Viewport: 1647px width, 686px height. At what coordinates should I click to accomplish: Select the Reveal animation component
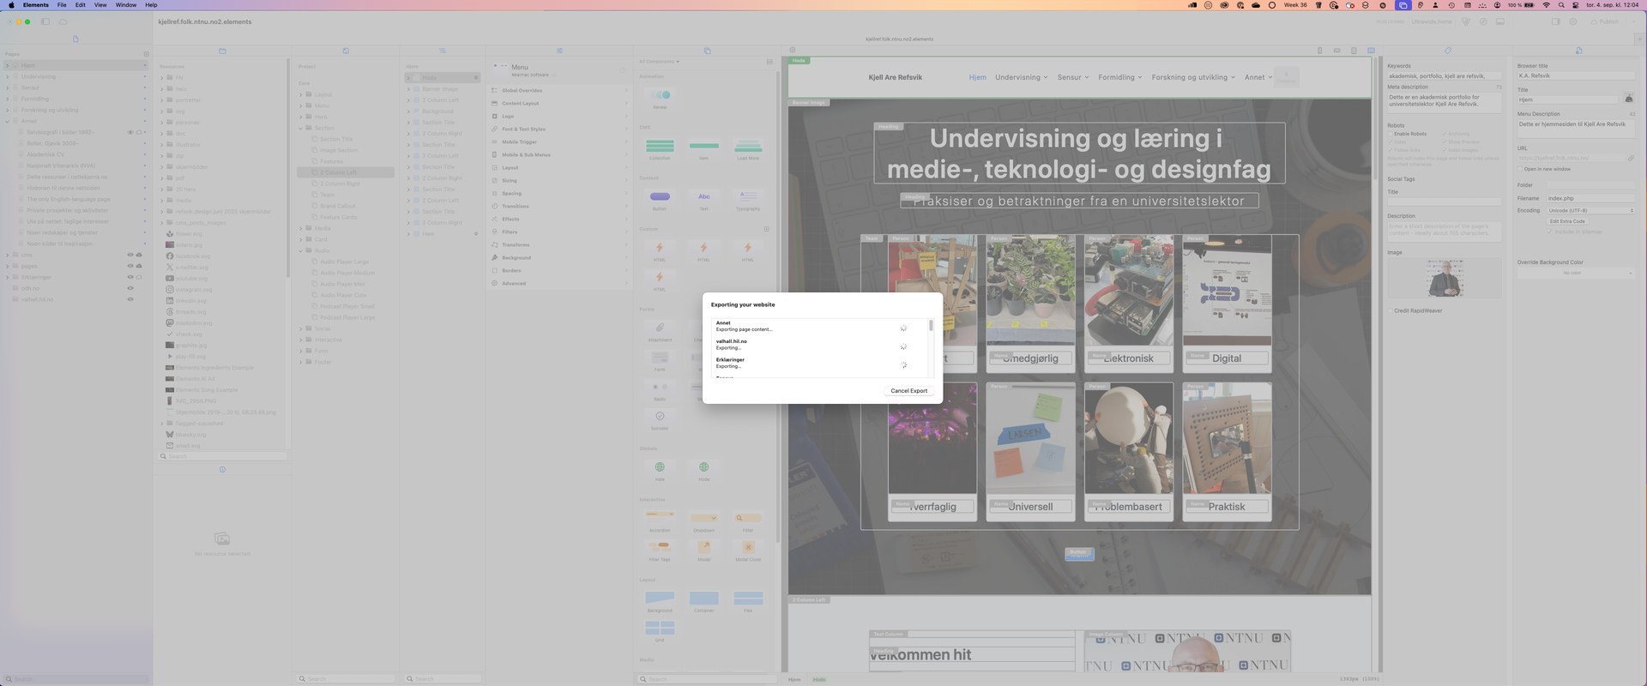(660, 98)
